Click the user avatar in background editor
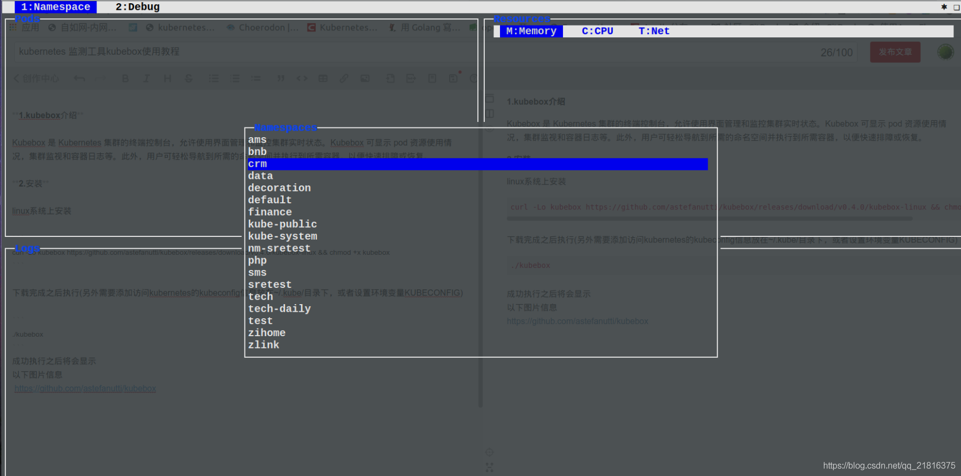The height and width of the screenshot is (476, 961). (945, 52)
